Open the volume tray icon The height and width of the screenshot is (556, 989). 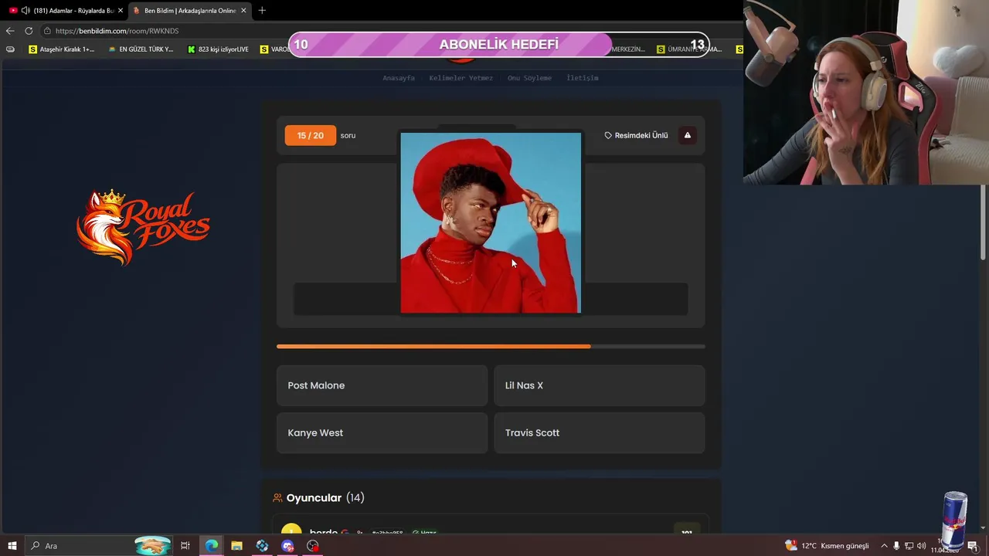click(921, 546)
